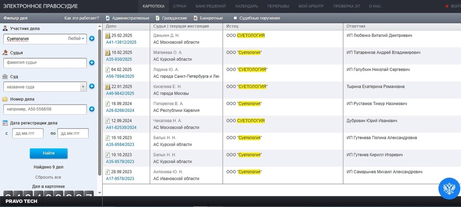Click the person icon near Участник дела

[5, 28]
